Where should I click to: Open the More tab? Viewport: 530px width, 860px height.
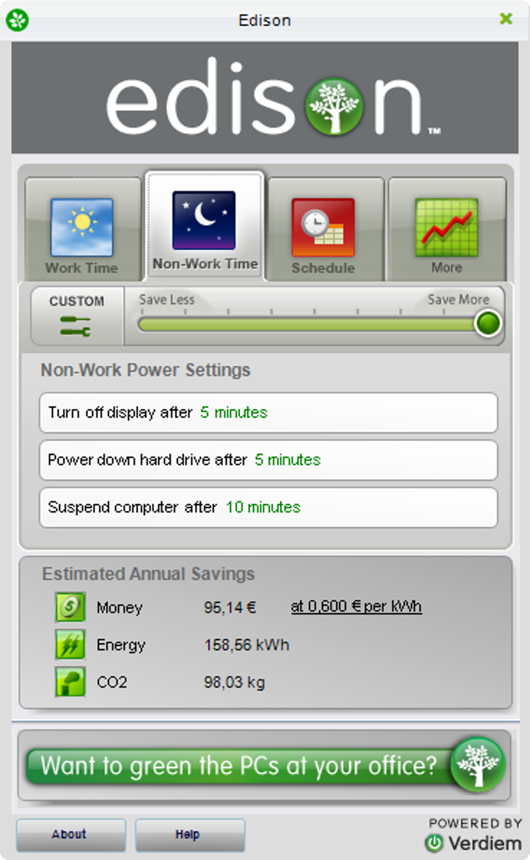(447, 229)
